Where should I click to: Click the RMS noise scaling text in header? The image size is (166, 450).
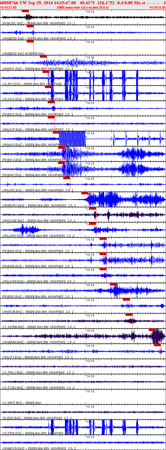pos(83,8)
